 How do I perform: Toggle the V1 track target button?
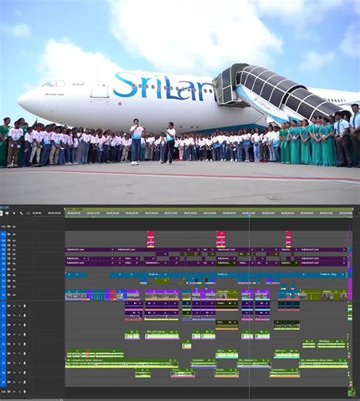[3, 295]
